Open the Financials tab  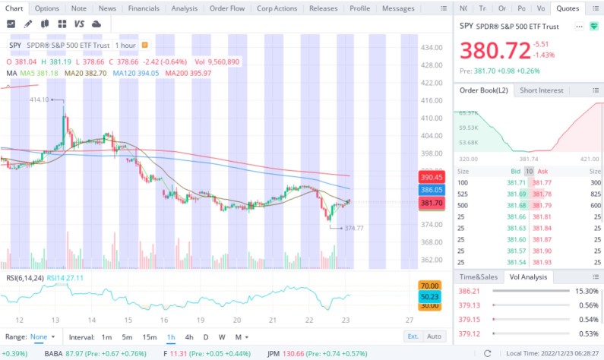[x=144, y=8]
